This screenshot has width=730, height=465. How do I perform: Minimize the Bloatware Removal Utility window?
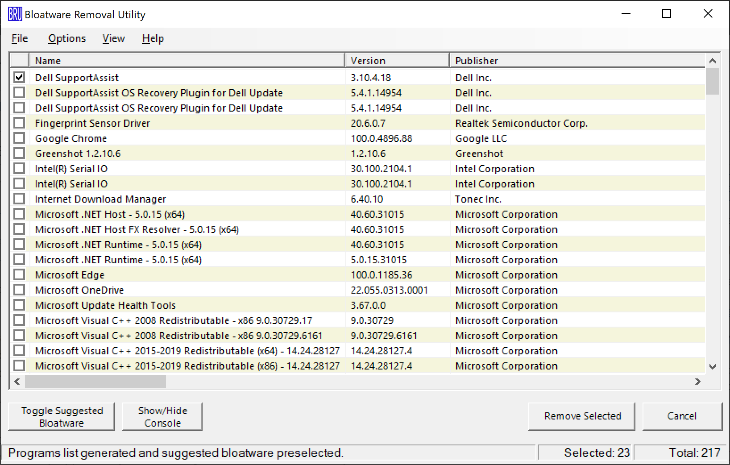click(x=626, y=14)
